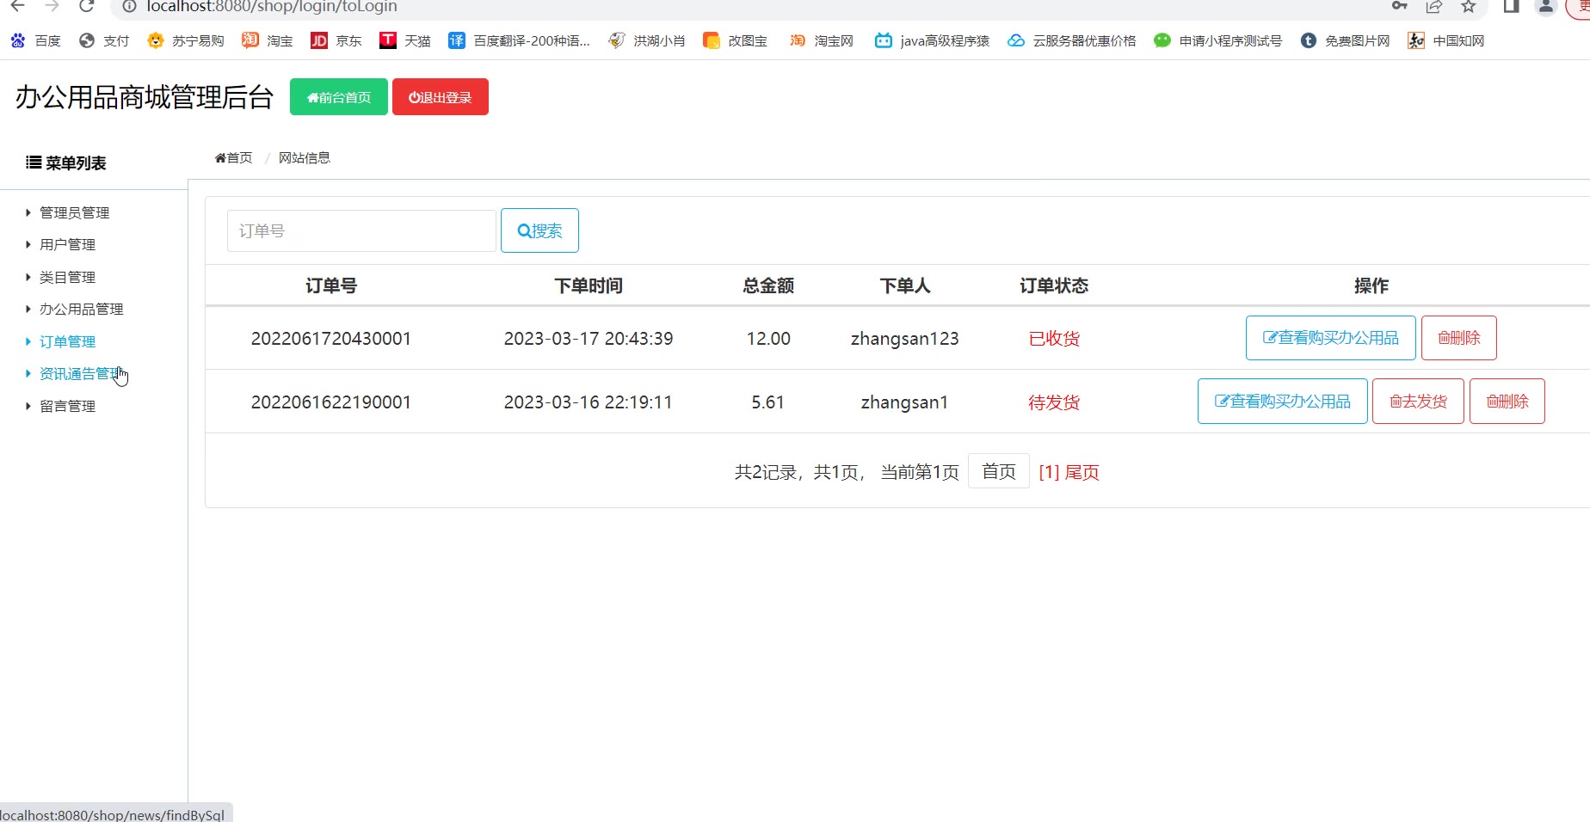Bookmark this page with the star icon
1590x822 pixels.
(1469, 6)
